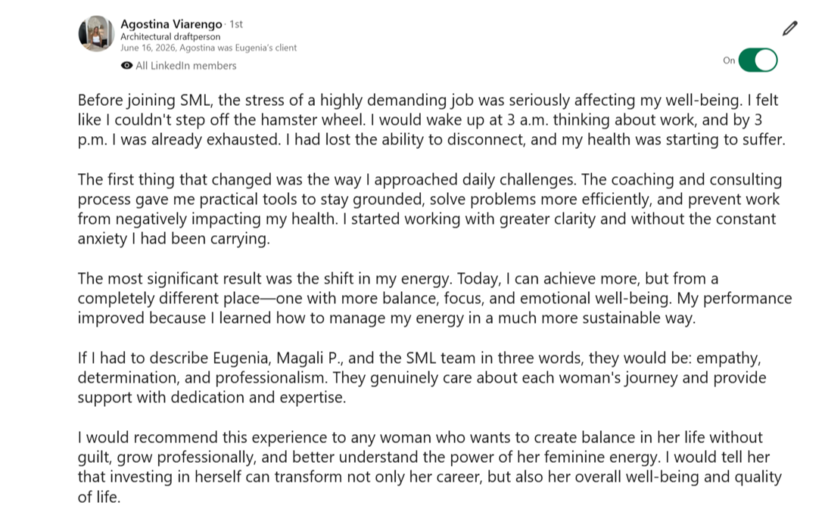Click the 1st degree connection badge
The width and height of the screenshot is (825, 515).
pyautogui.click(x=236, y=24)
